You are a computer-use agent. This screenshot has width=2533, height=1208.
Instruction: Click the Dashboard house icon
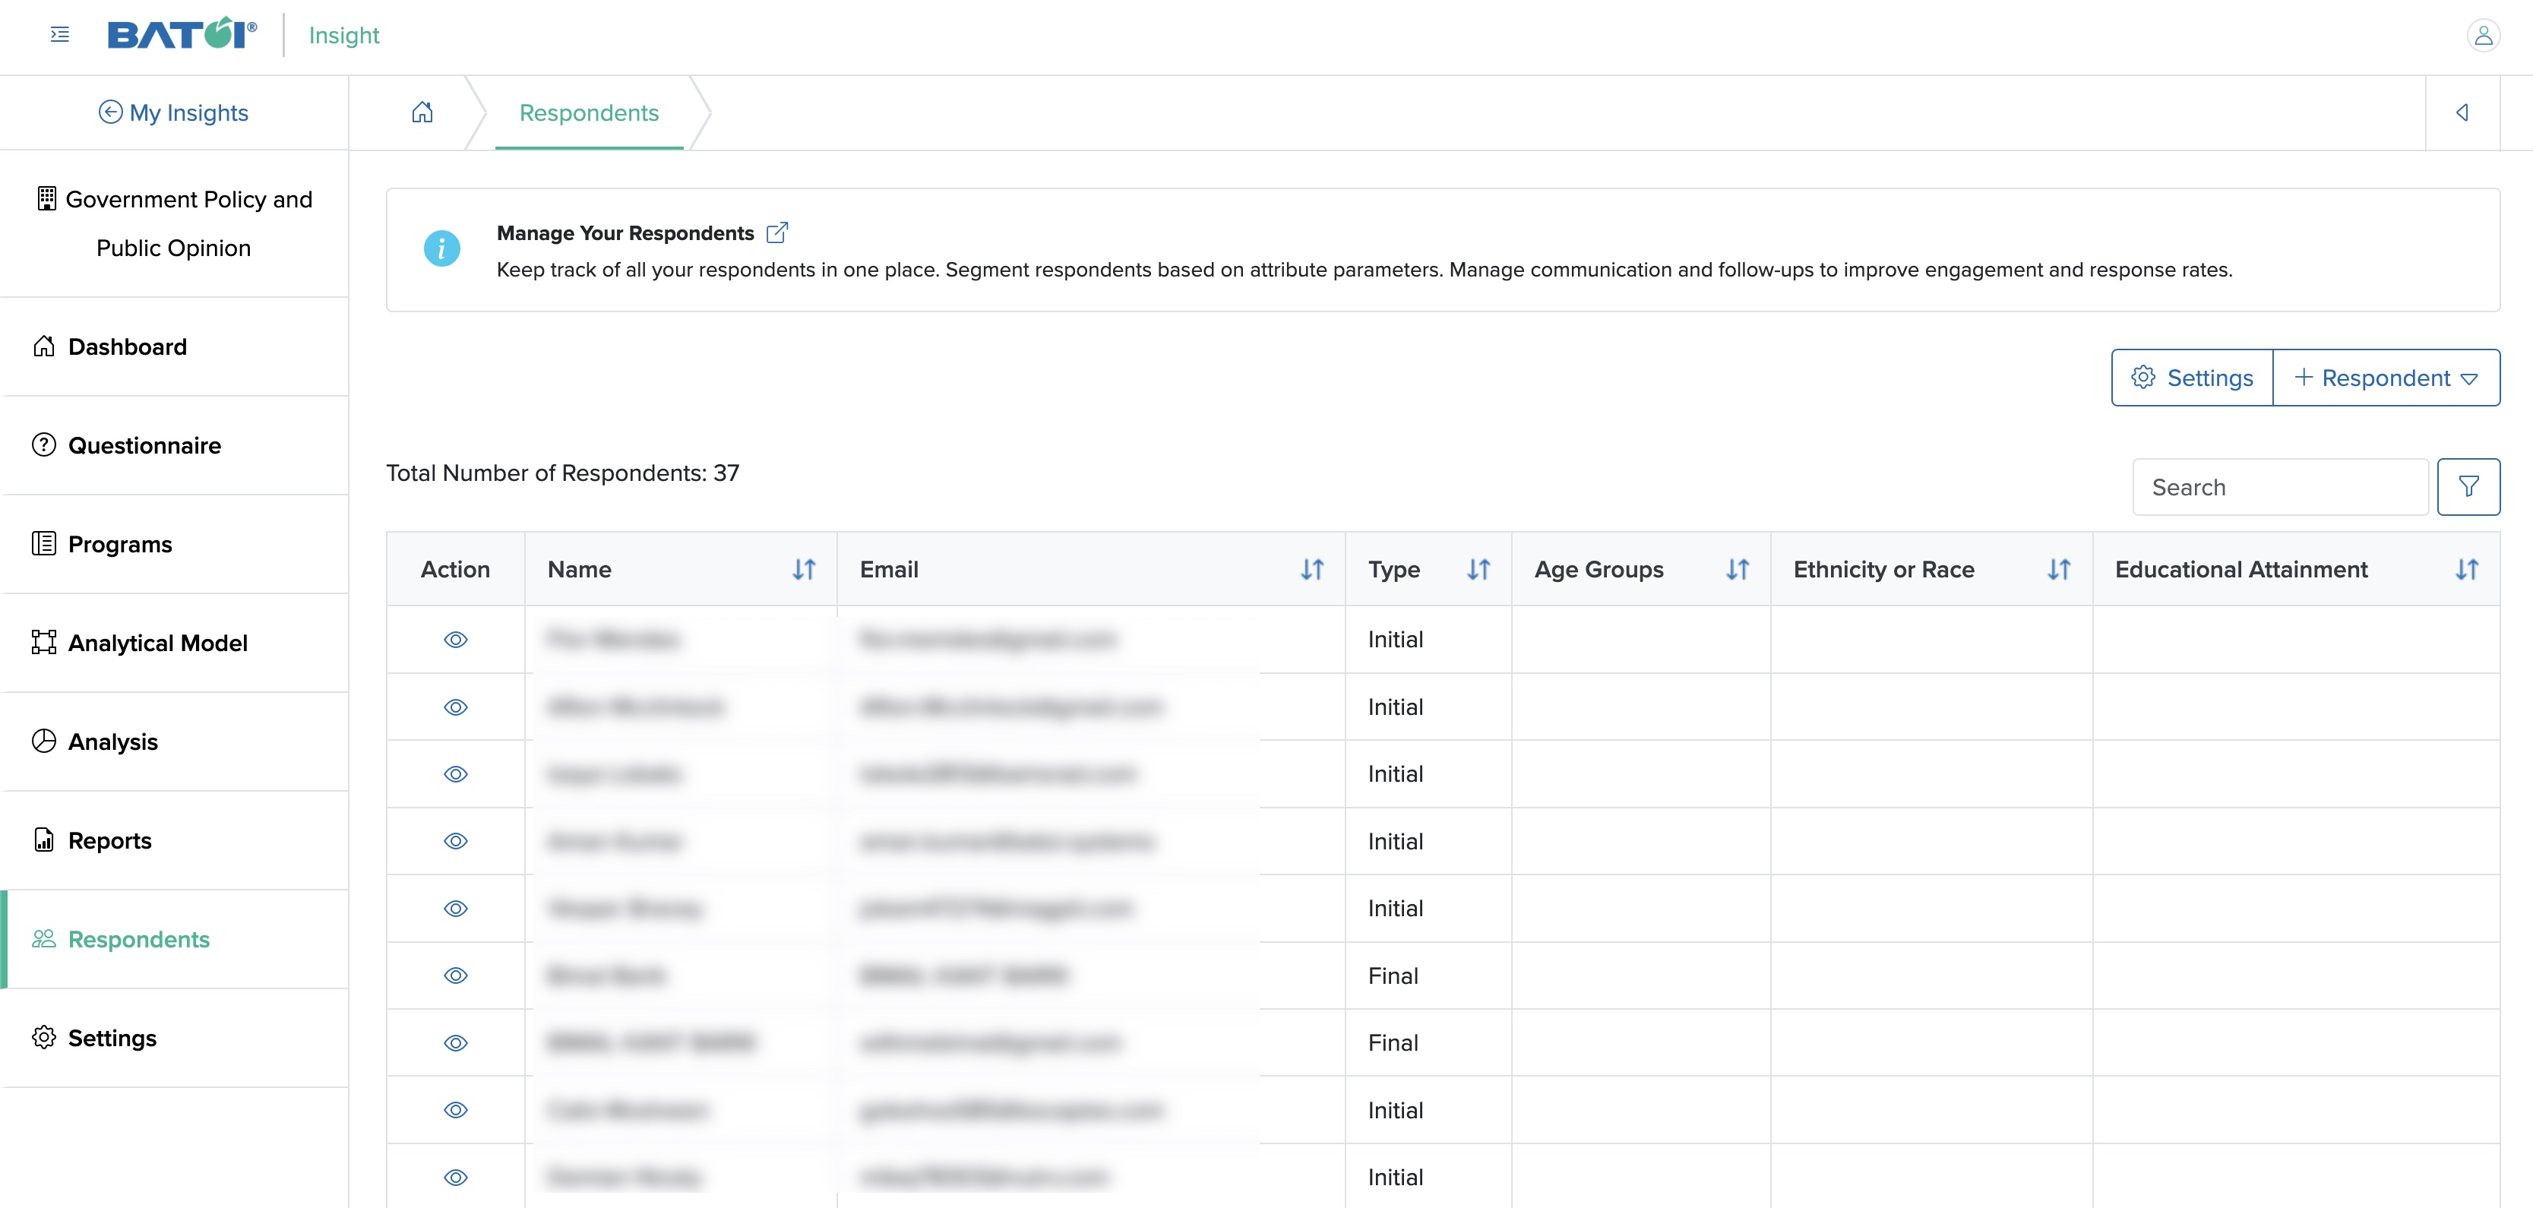44,346
